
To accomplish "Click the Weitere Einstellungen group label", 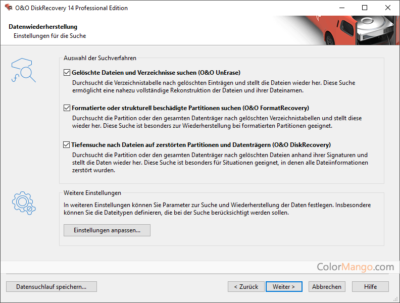I will [x=92, y=193].
